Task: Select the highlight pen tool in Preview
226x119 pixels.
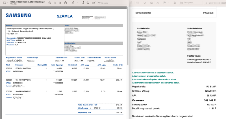Action: 73,3
